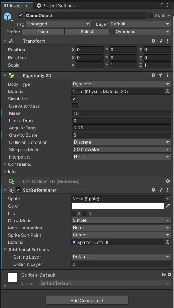
Task: Open the Sorting Layer dropdown
Action: click(121, 257)
